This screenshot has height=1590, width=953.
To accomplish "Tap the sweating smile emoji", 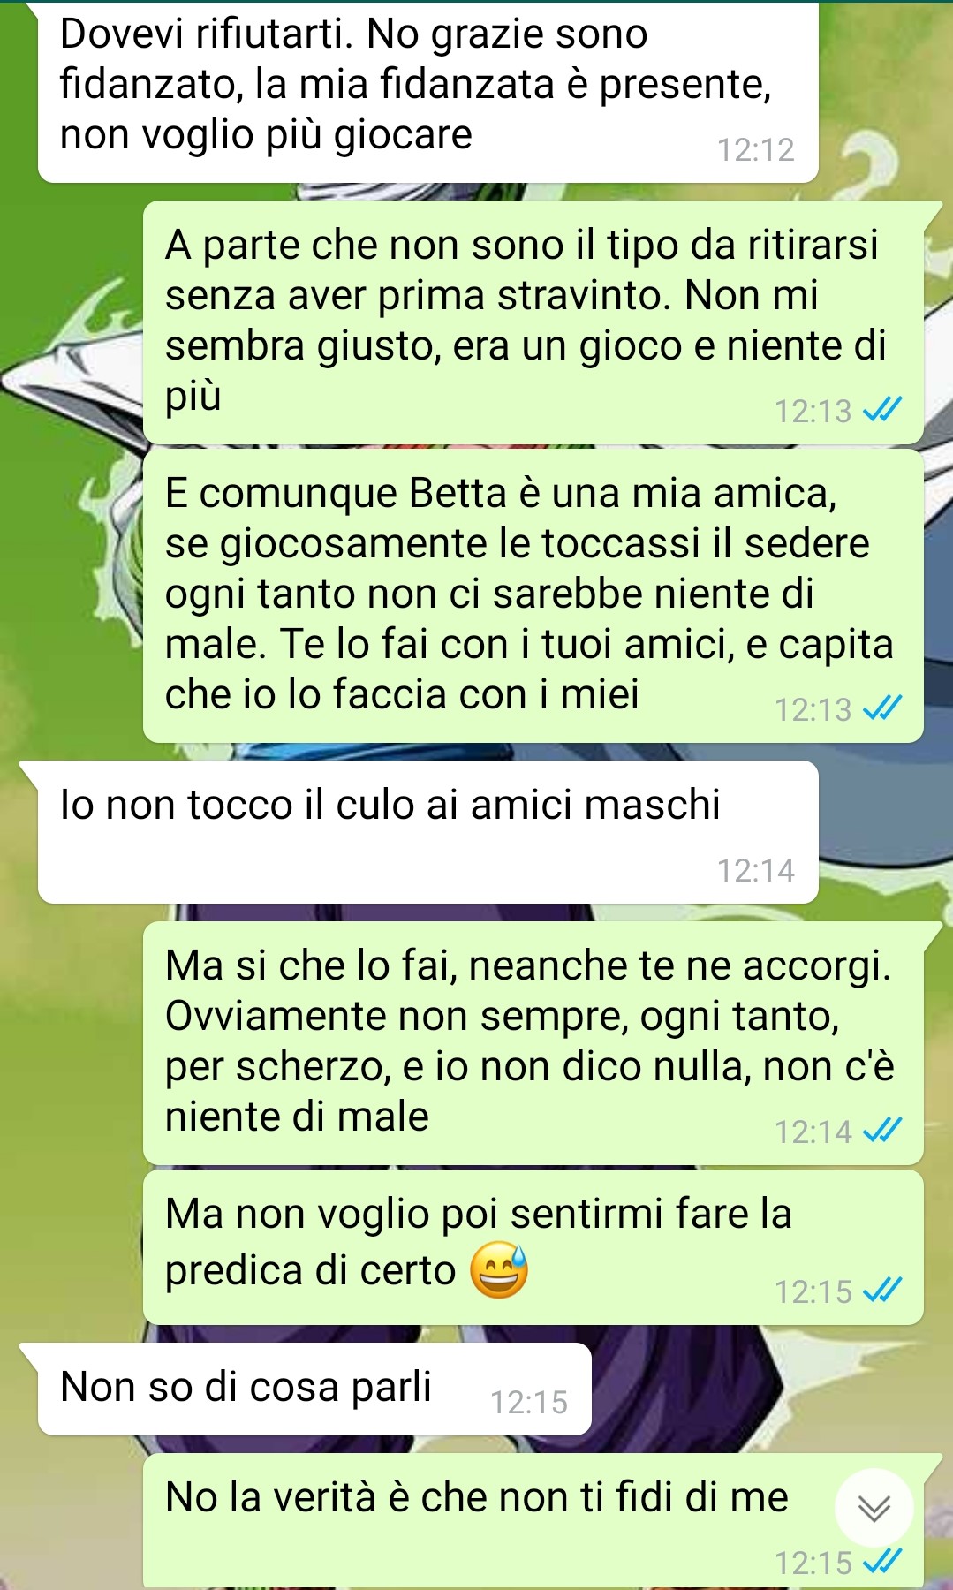I will (x=499, y=1271).
